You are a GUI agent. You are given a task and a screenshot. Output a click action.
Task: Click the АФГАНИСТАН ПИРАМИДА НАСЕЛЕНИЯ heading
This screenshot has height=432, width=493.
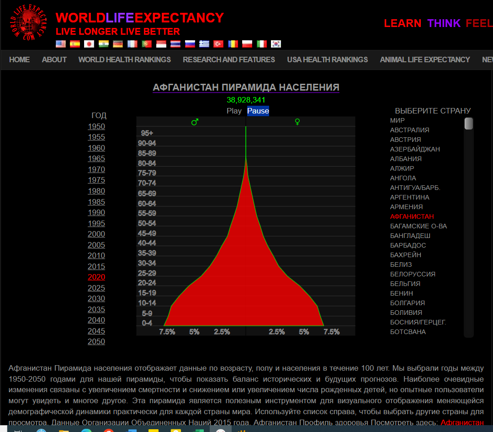click(x=246, y=87)
